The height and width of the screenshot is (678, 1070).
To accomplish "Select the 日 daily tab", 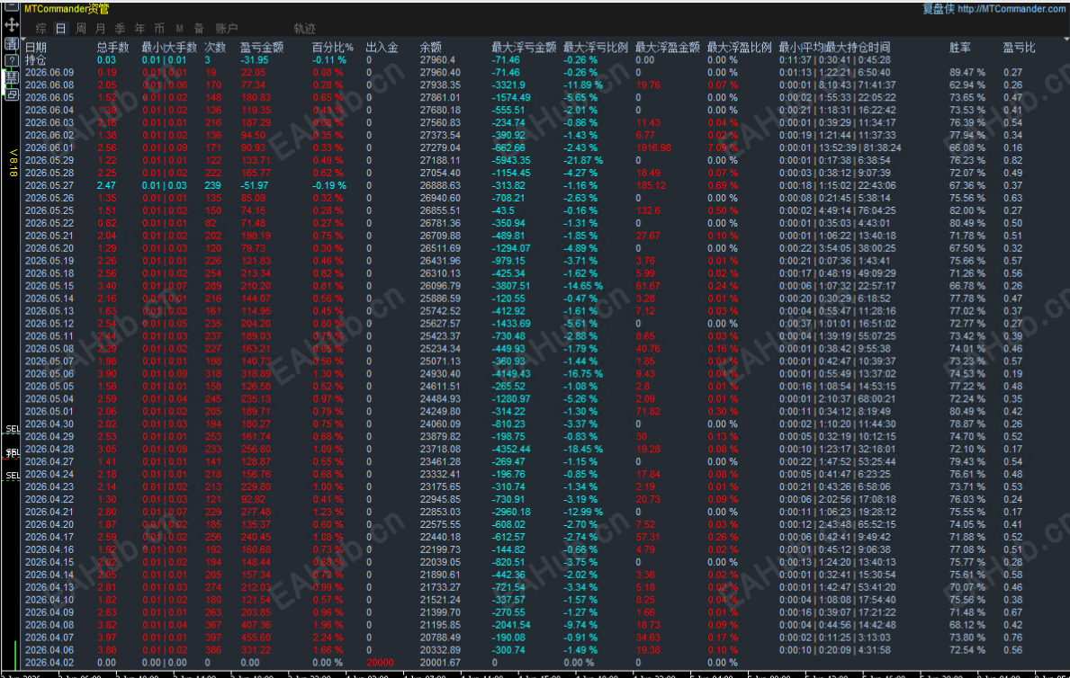I will click(60, 28).
